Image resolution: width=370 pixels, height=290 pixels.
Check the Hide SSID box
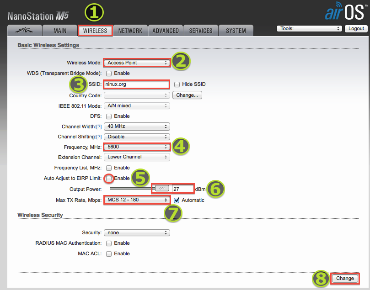click(x=177, y=84)
